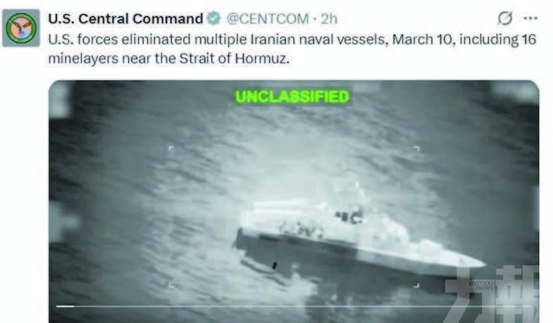The height and width of the screenshot is (323, 553).
Task: Play the video showing the boat
Action: 294,201
